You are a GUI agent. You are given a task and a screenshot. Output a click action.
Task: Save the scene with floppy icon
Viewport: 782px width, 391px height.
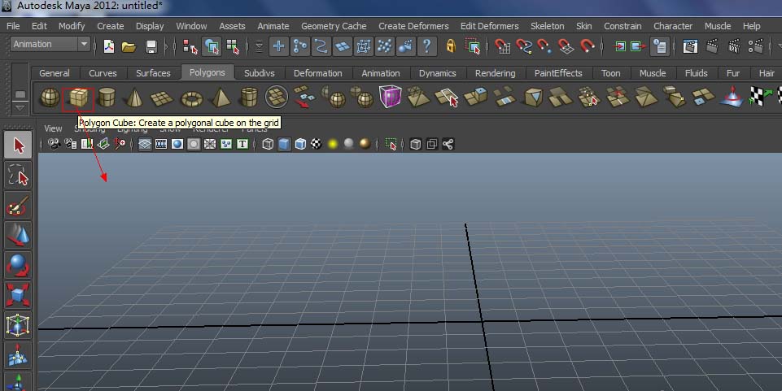click(x=151, y=47)
